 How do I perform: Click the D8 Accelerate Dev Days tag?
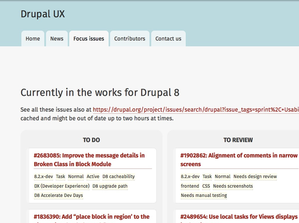click(58, 196)
